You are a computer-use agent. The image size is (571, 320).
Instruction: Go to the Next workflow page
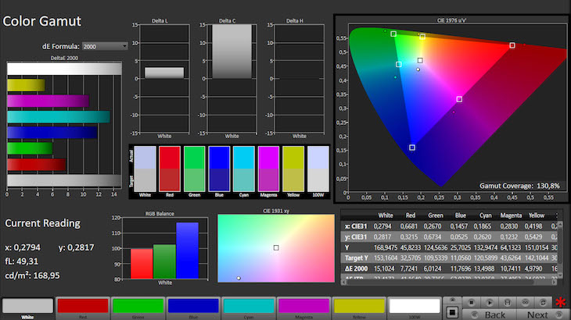(x=537, y=315)
